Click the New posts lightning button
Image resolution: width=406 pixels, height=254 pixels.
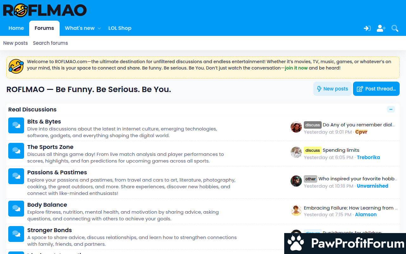point(332,89)
